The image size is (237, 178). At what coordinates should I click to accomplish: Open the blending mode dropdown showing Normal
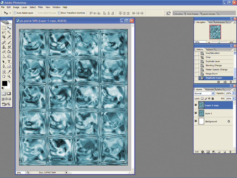[x=204, y=93]
